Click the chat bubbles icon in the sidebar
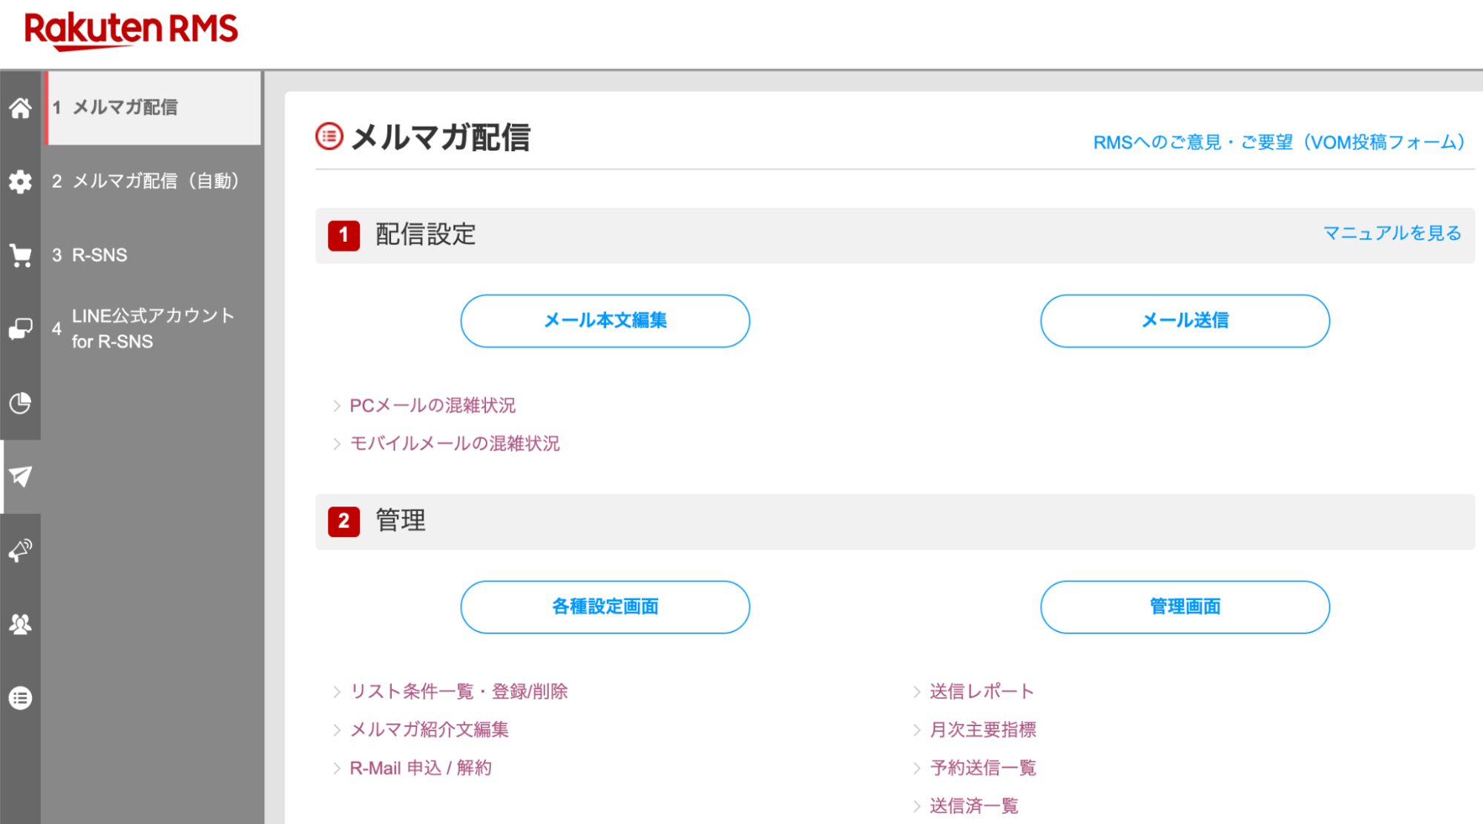 tap(20, 329)
